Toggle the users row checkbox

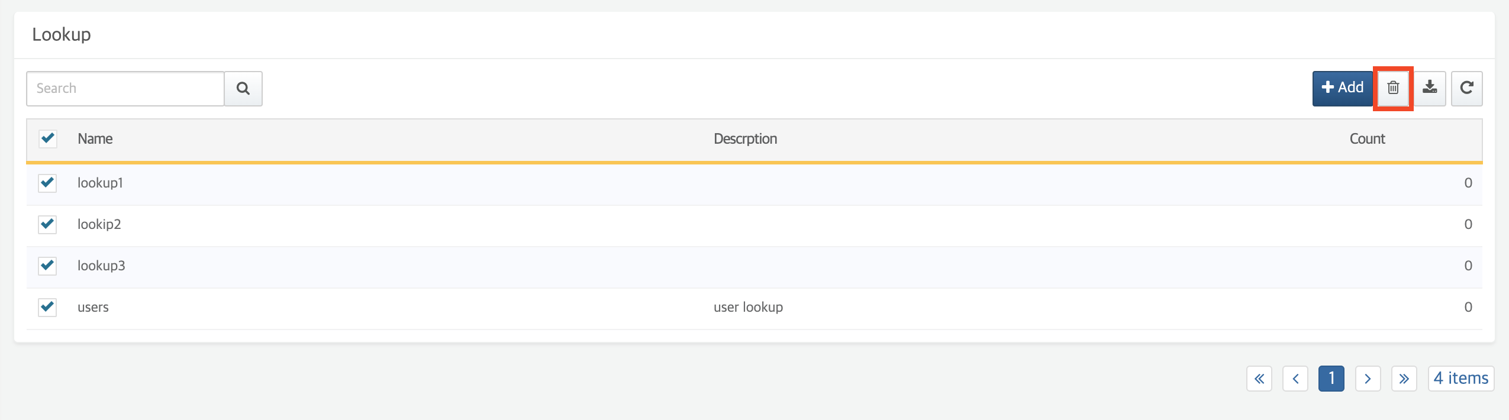tap(47, 307)
